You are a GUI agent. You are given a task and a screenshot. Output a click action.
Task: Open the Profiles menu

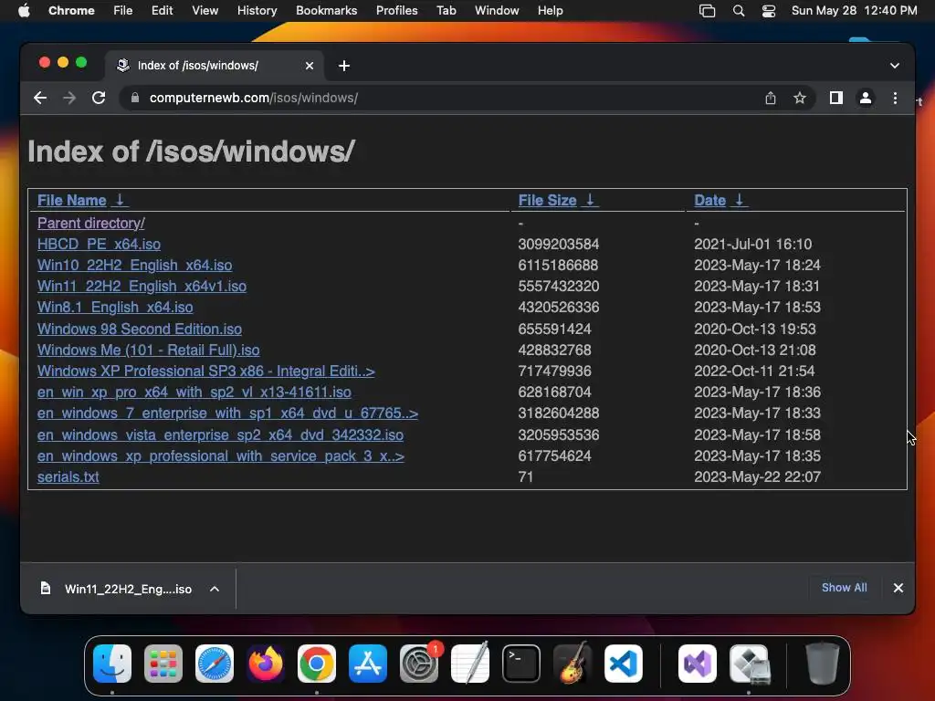click(x=396, y=11)
